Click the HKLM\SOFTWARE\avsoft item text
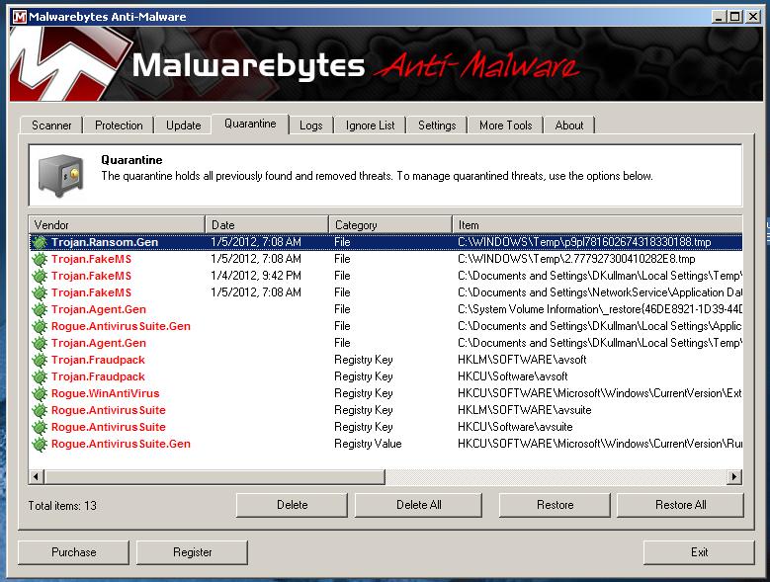 tap(522, 361)
